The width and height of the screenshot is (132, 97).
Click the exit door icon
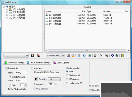122,55
